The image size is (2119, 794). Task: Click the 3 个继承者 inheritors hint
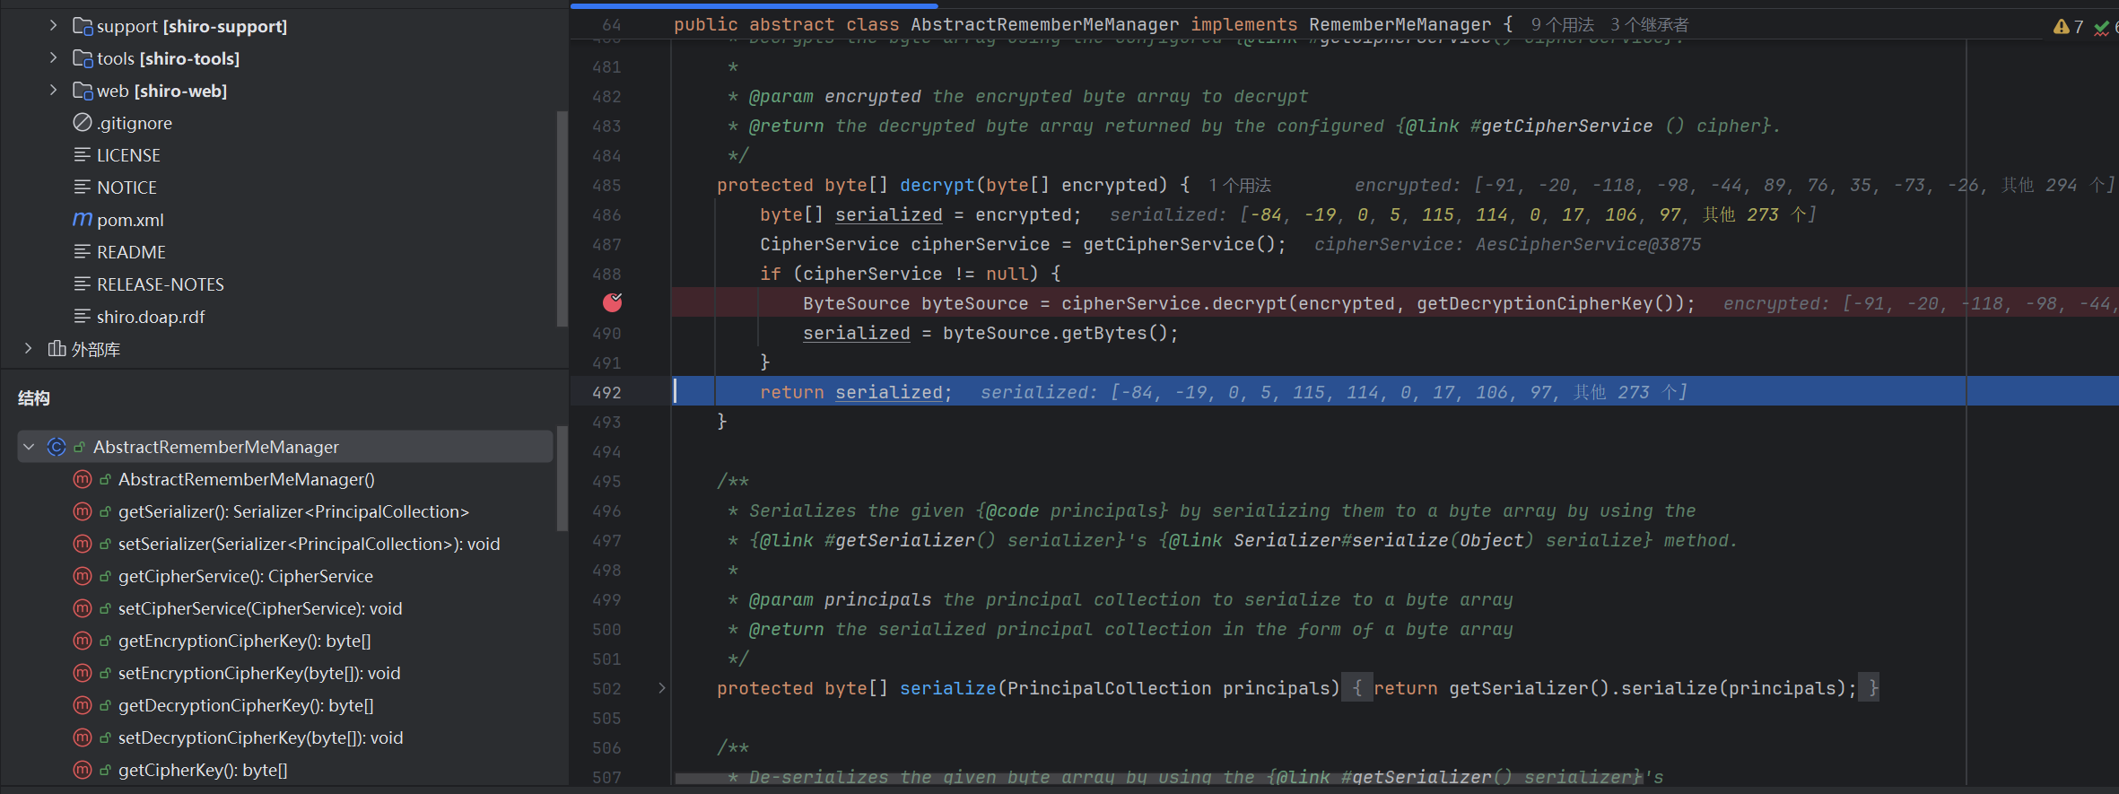[x=1649, y=25]
